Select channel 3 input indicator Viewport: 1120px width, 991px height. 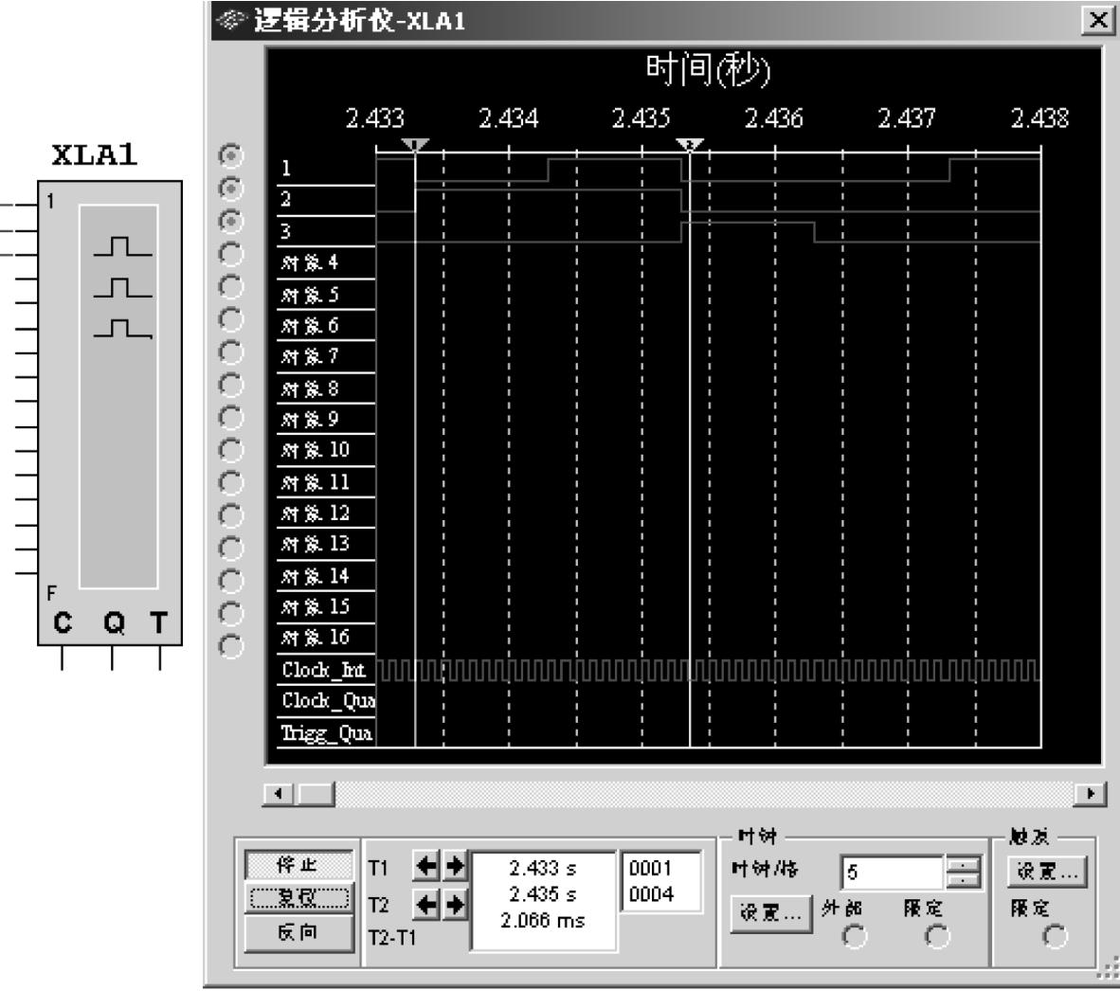[x=230, y=221]
